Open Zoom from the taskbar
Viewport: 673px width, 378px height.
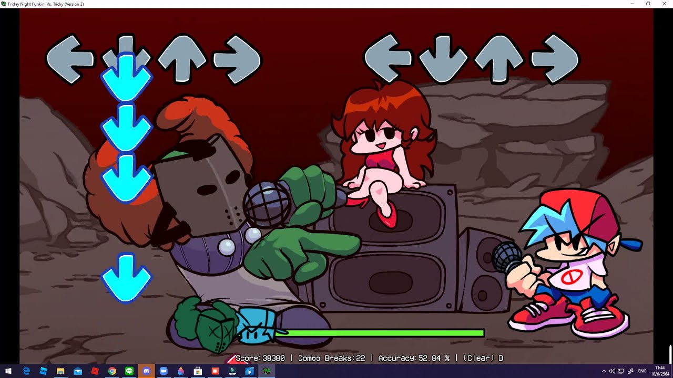coord(164,371)
